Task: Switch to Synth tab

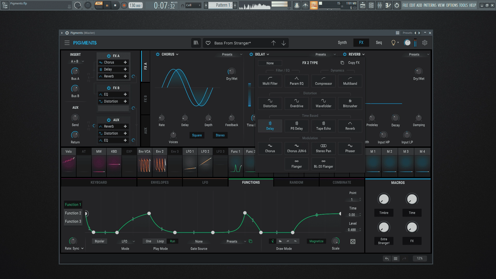Action: pyautogui.click(x=342, y=43)
